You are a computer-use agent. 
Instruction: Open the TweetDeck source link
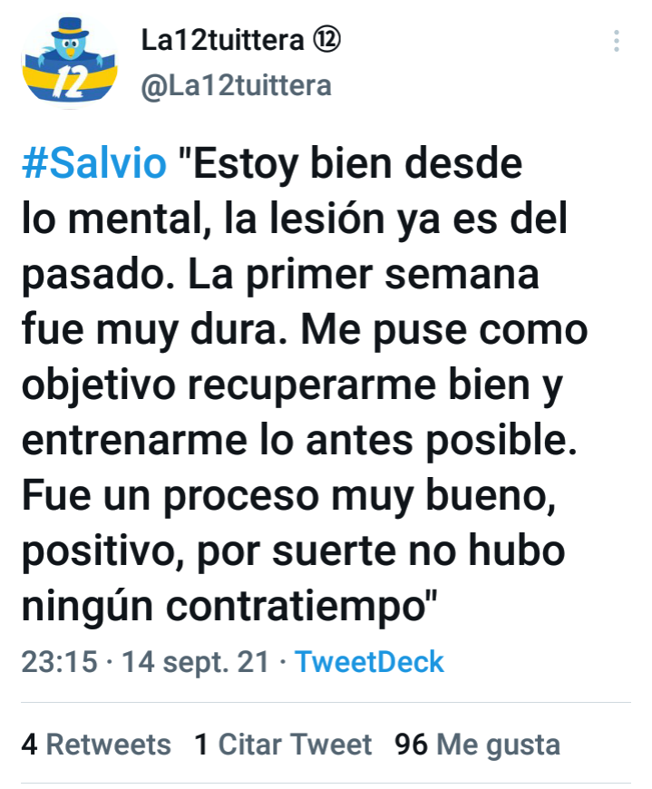point(369,661)
